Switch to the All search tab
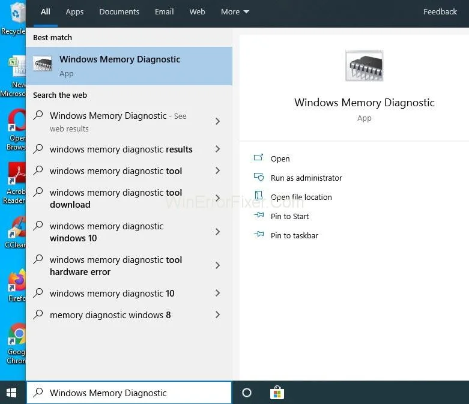Screen dimensions: 469x404 (x=46, y=12)
